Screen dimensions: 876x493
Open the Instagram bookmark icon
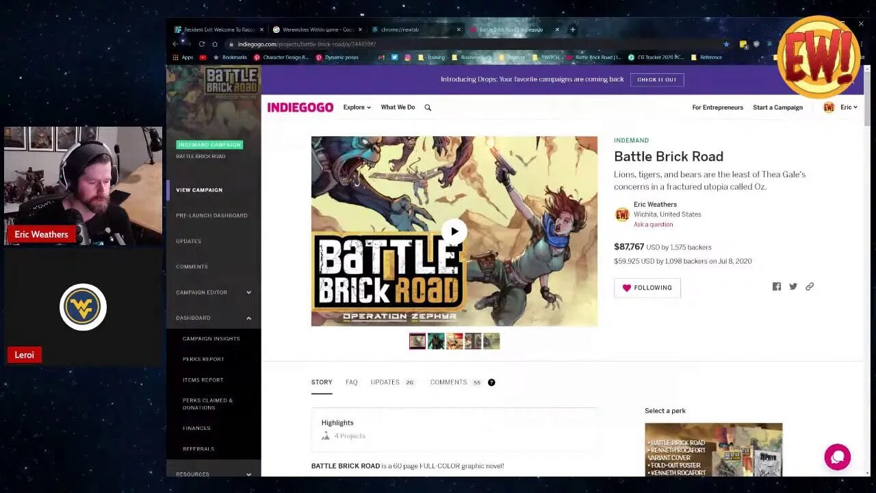click(407, 58)
